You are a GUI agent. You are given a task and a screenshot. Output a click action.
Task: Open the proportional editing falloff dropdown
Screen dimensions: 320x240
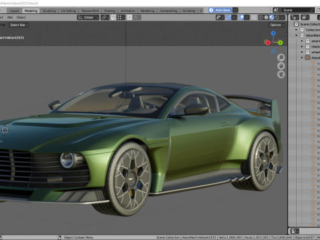(137, 17)
